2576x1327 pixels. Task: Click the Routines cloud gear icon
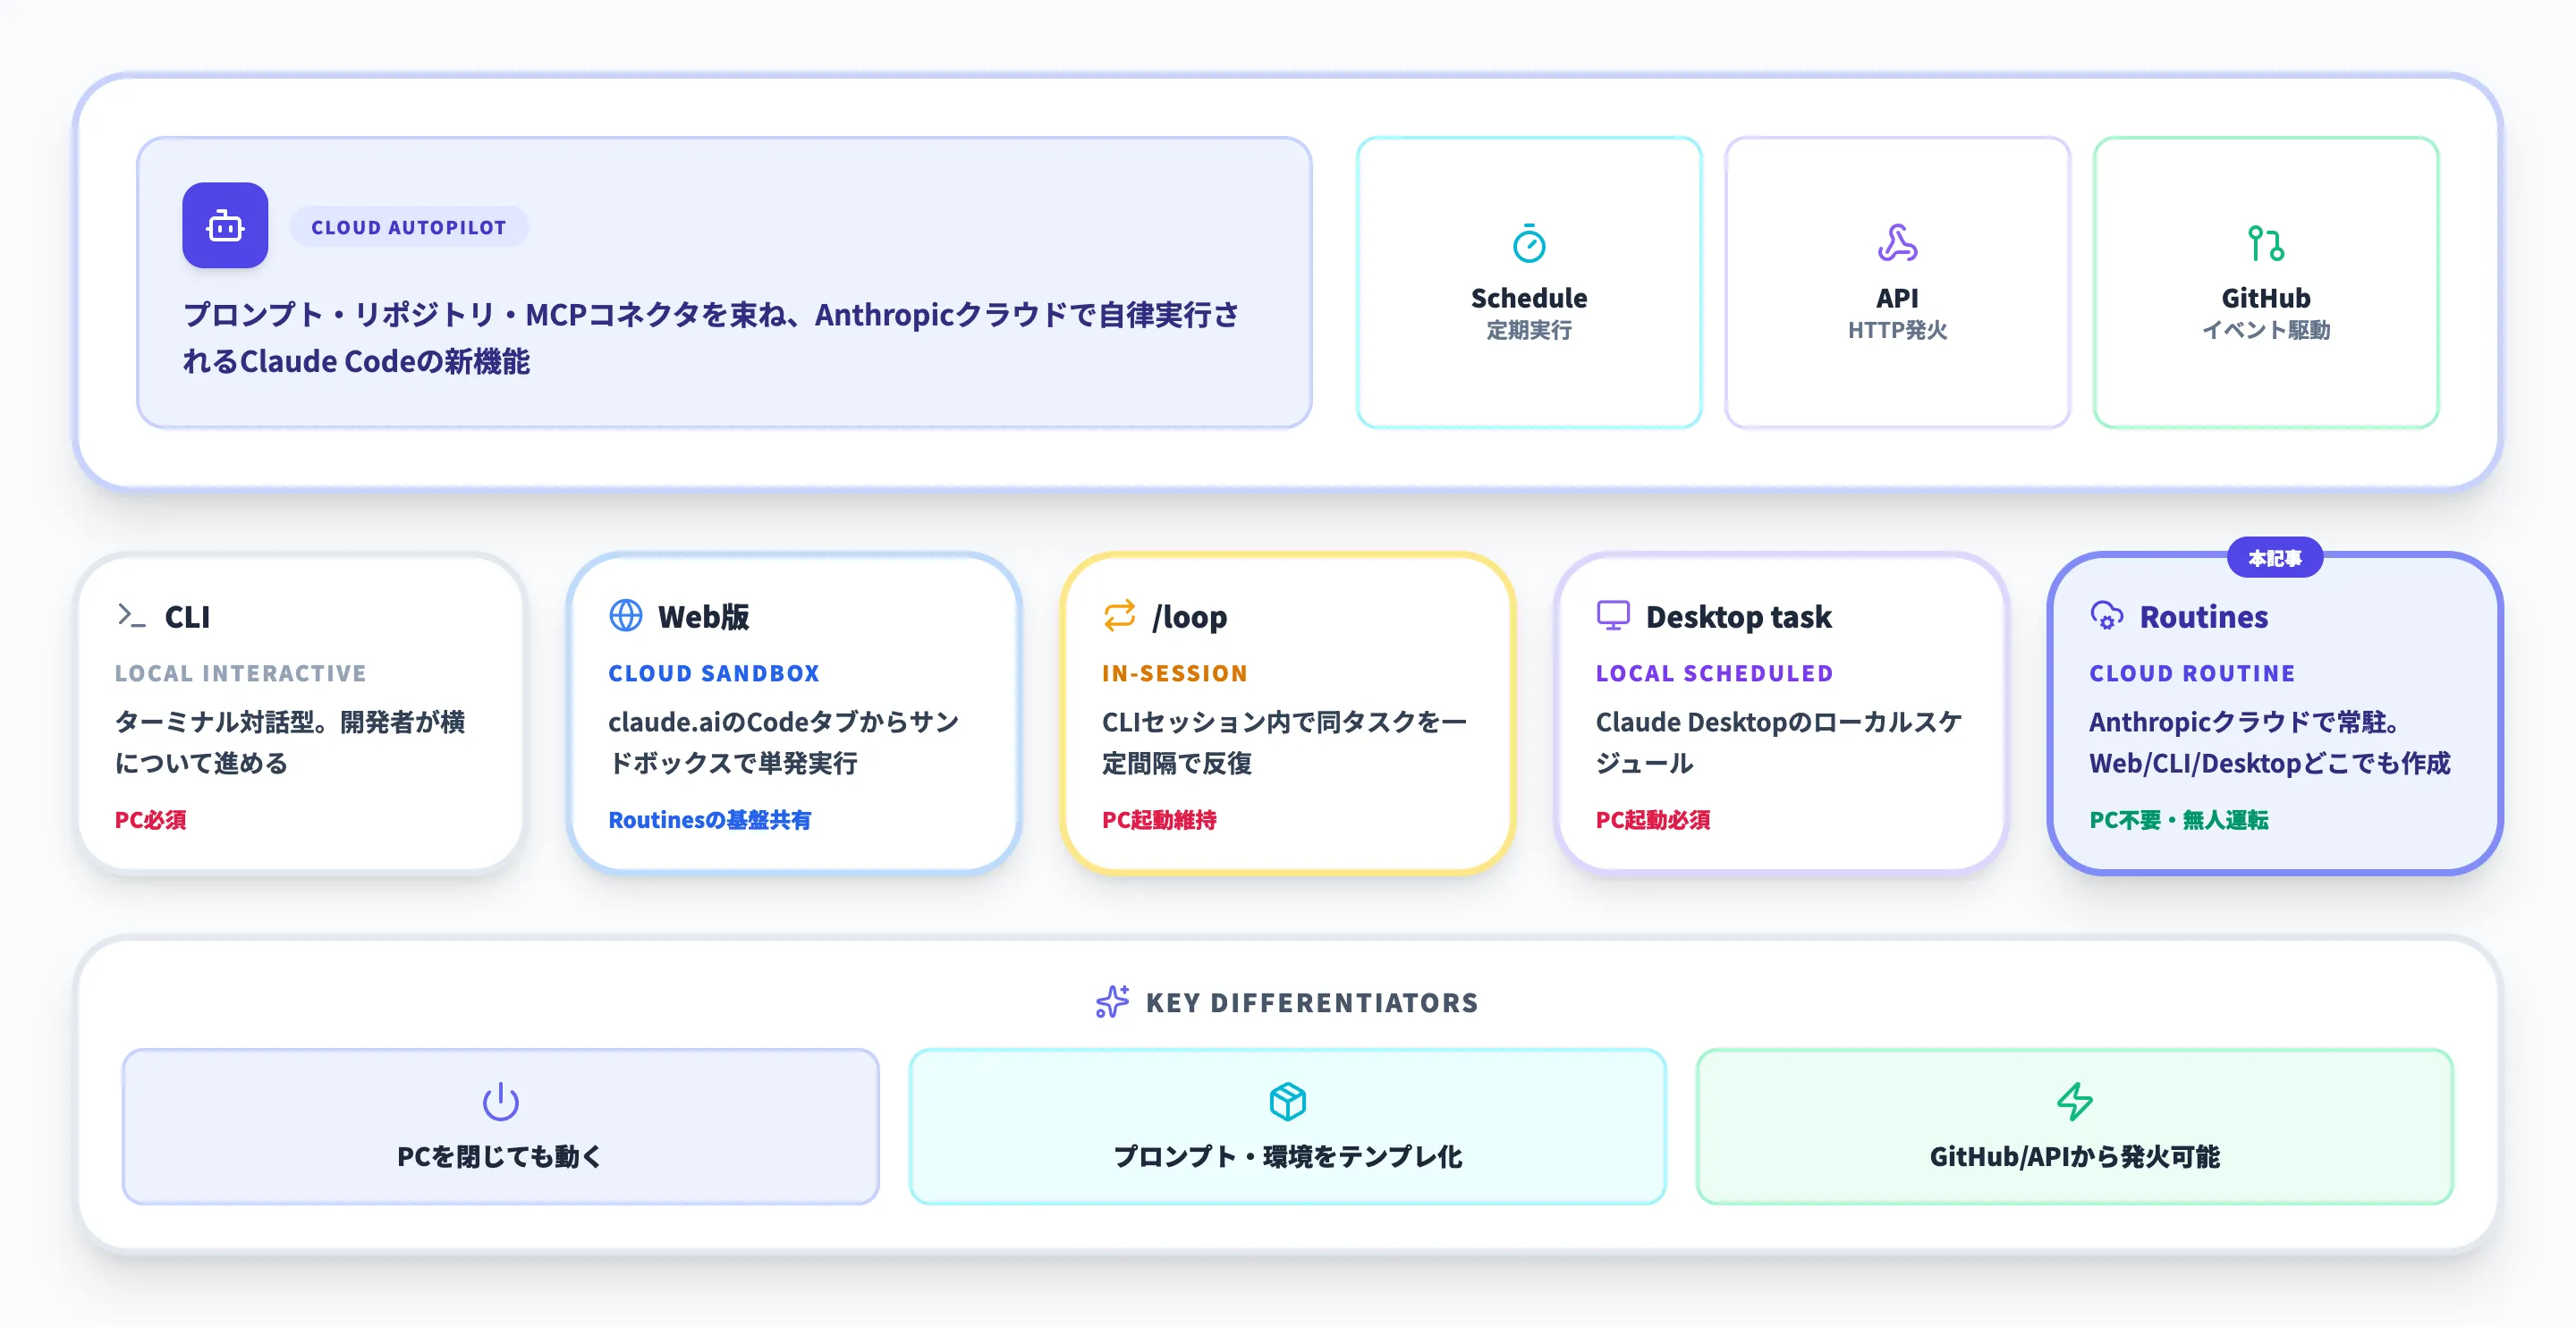(x=2106, y=615)
